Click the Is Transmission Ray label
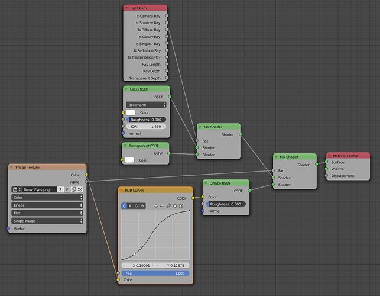Viewport: 380px width, 296px height. coord(144,57)
